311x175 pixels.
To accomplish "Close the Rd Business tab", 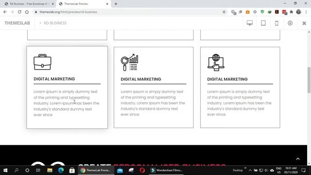I will [x=53, y=4].
